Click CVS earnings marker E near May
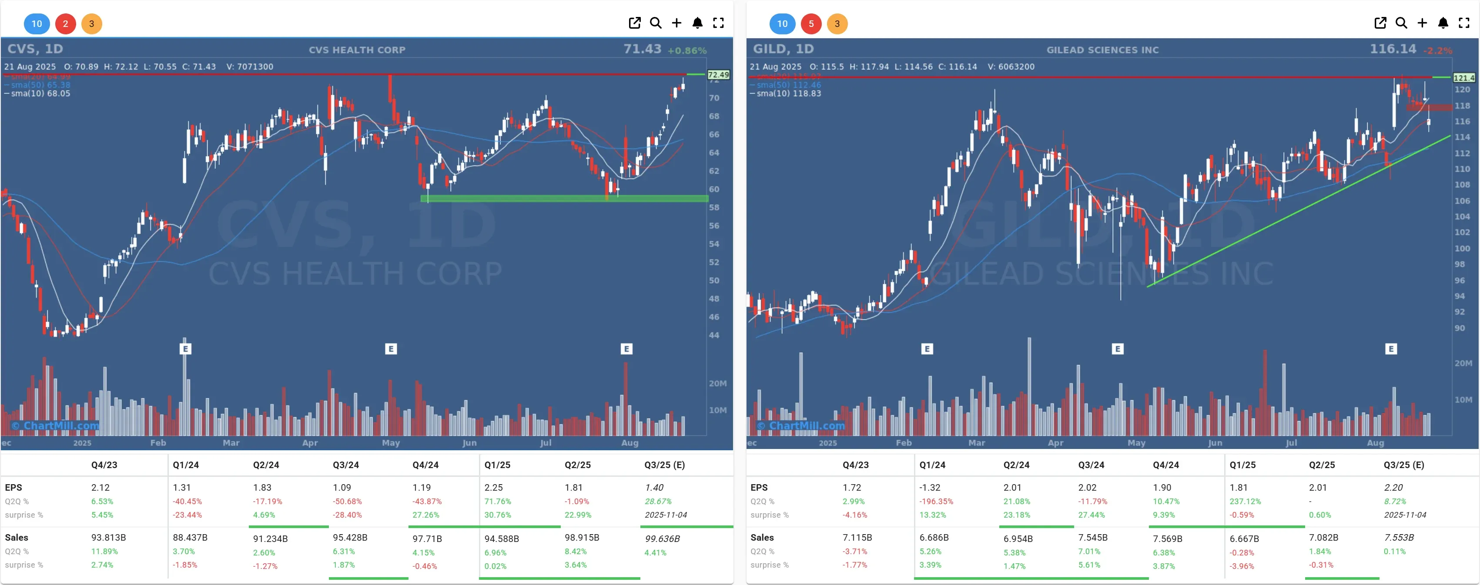 [x=391, y=349]
